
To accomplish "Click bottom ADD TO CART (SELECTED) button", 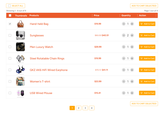I will [x=144, y=103].
